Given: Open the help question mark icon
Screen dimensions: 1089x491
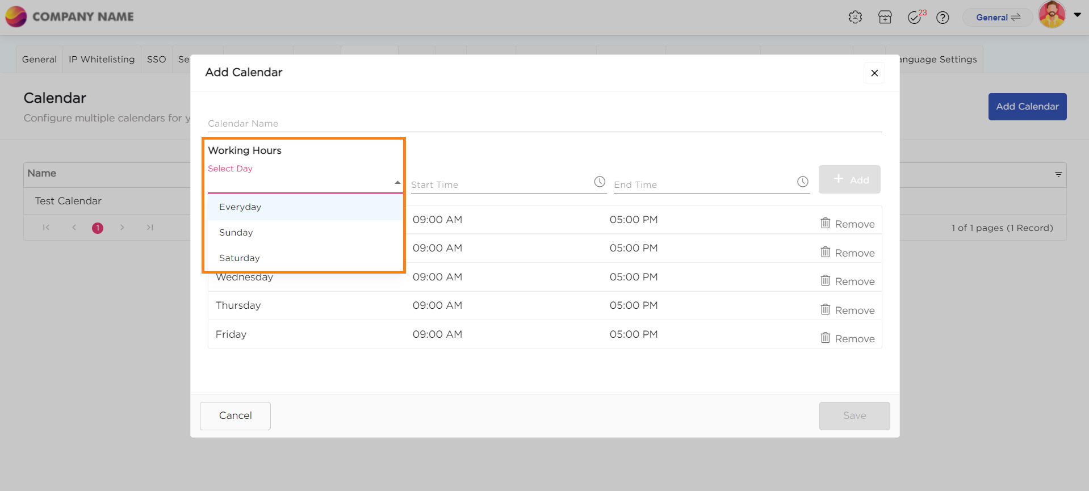Looking at the screenshot, I should coord(943,18).
